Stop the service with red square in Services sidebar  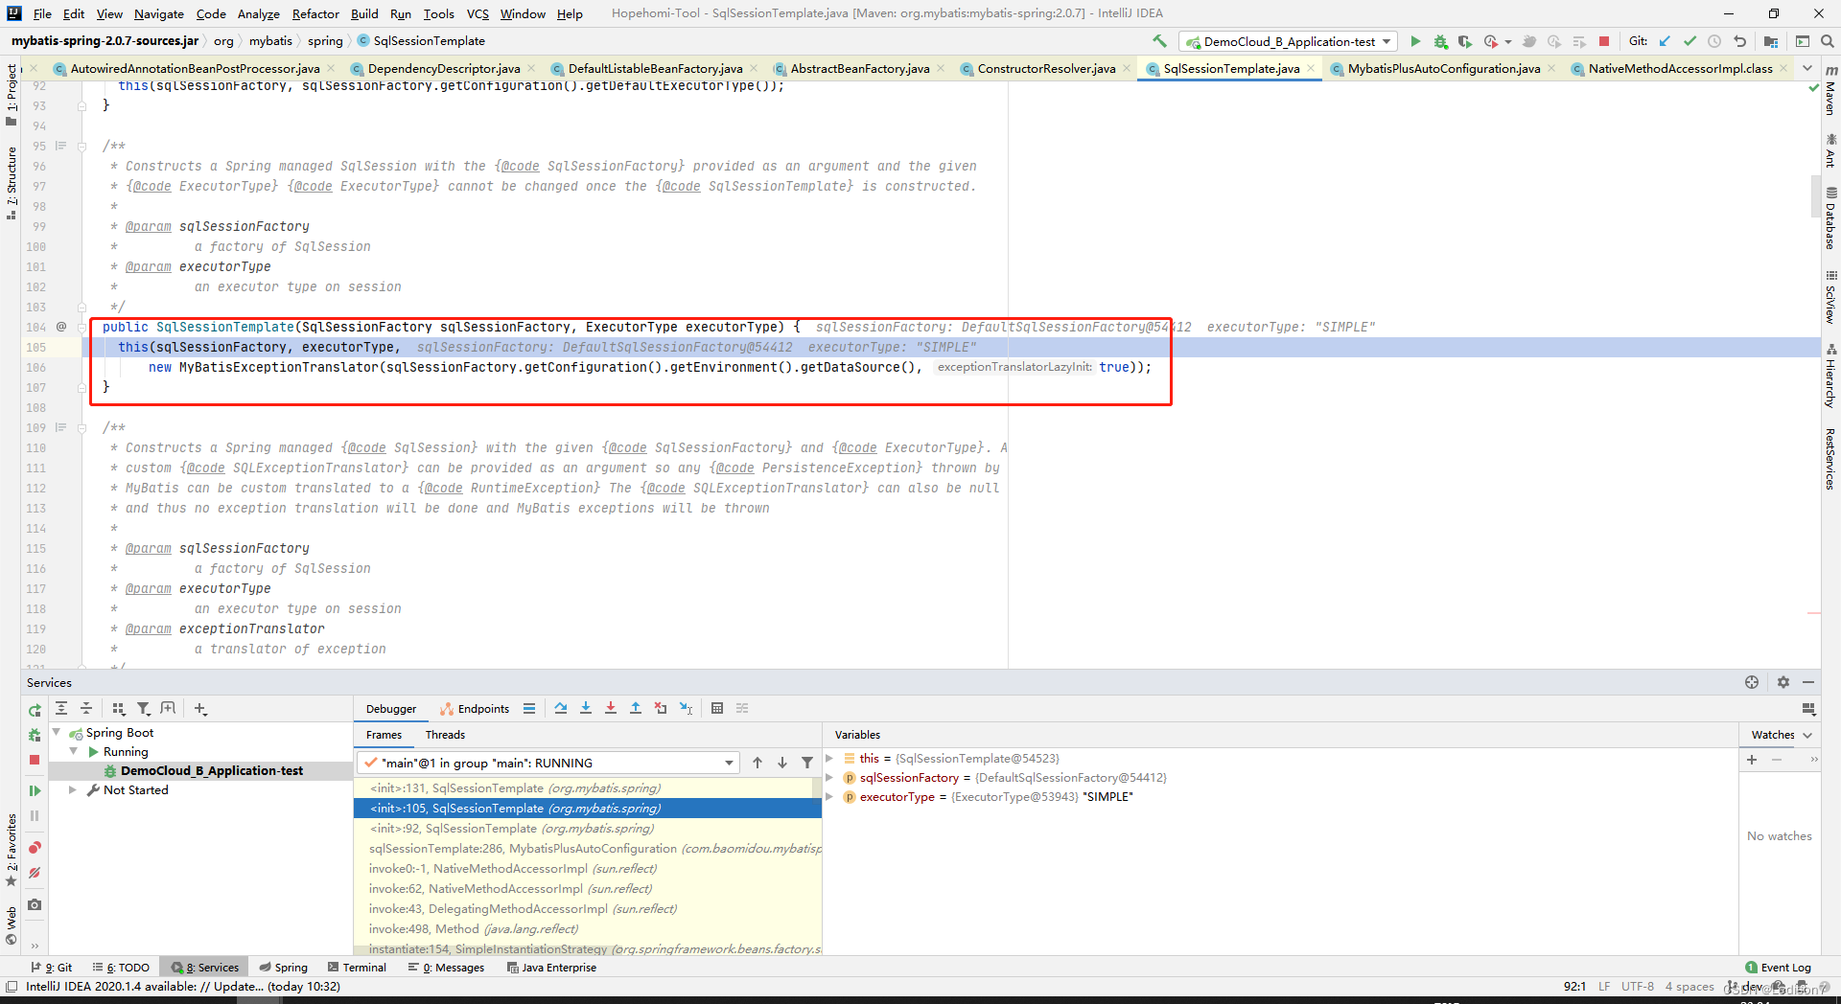click(x=35, y=760)
